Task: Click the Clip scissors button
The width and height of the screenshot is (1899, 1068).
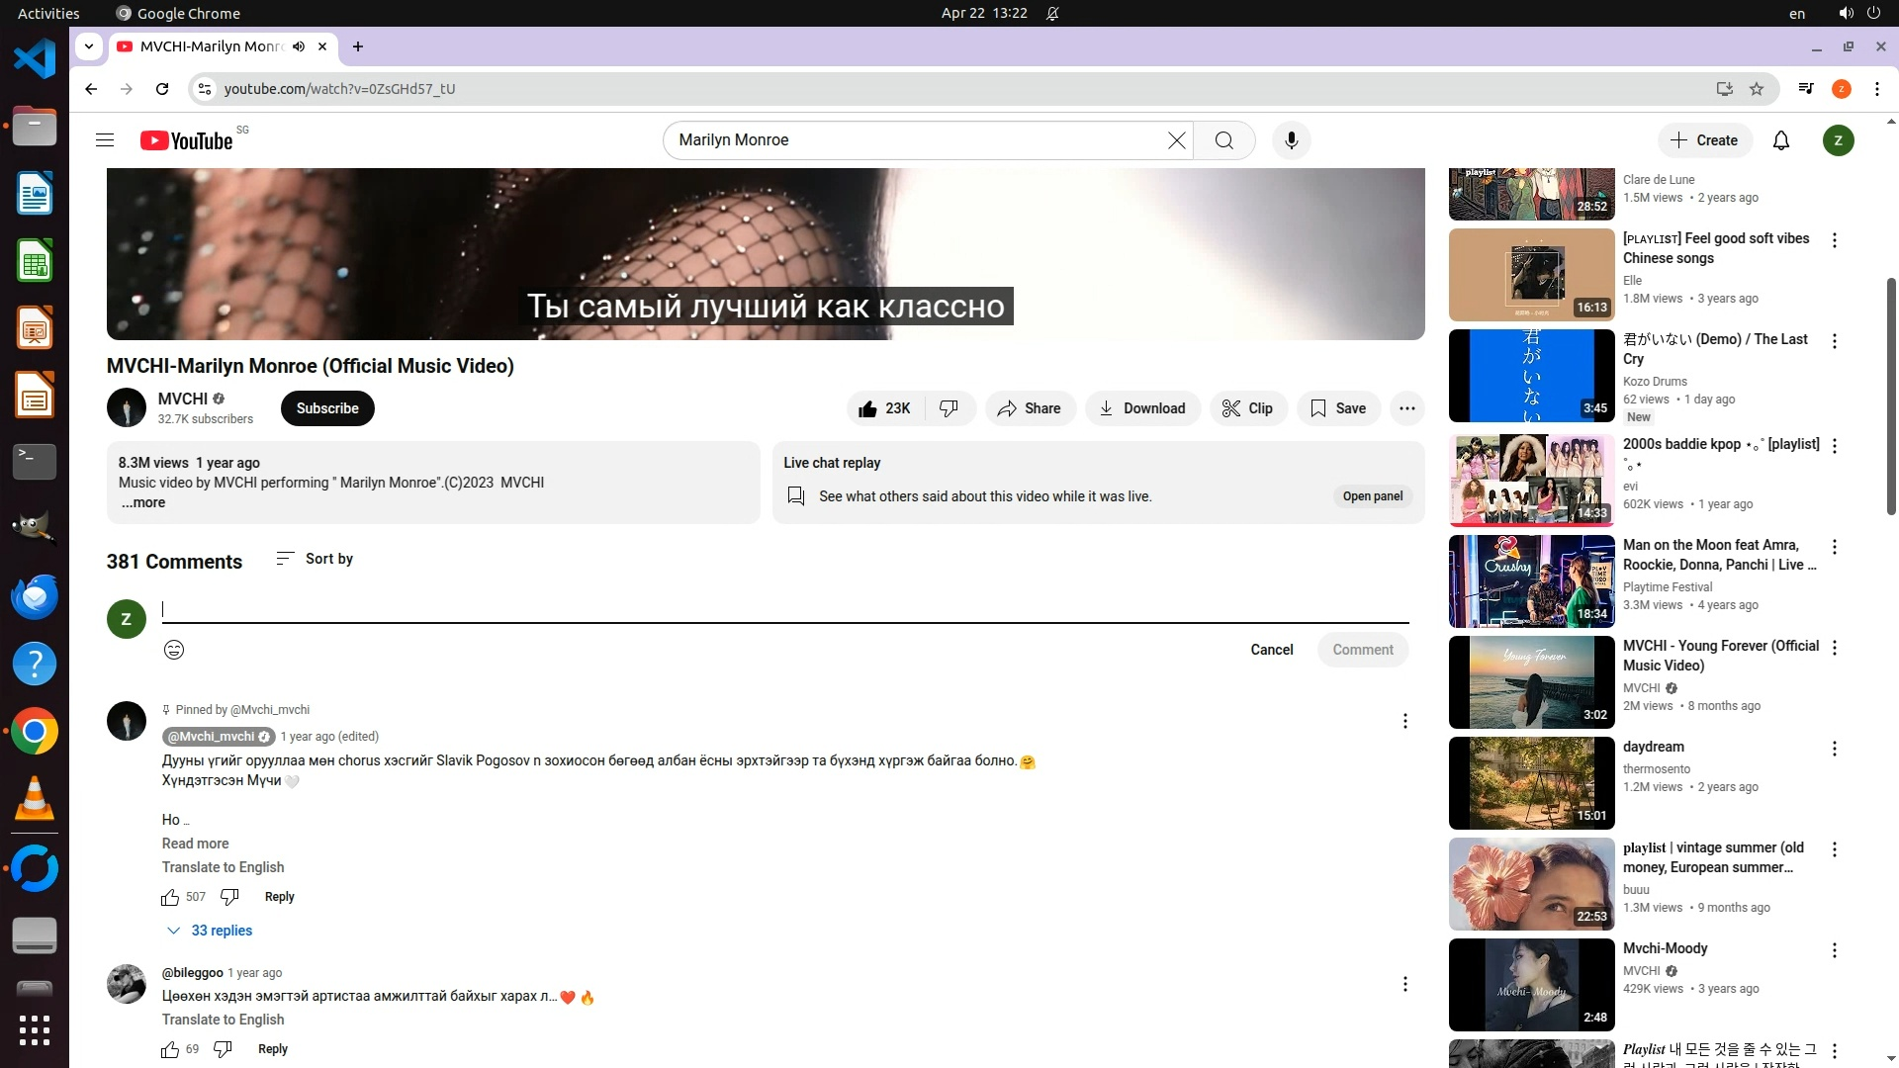Action: tap(1247, 408)
